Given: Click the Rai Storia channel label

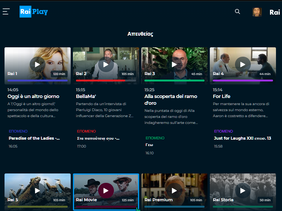Looking at the screenshot, I should [x=223, y=200].
